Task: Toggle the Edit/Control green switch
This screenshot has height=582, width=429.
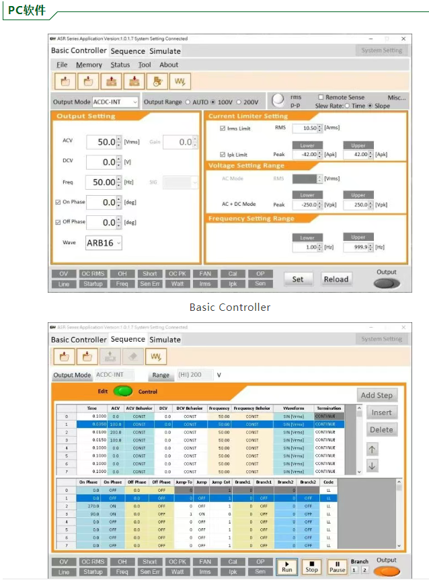Action: click(122, 391)
